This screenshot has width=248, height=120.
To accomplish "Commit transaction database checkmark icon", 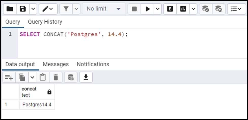I will 206,9.
